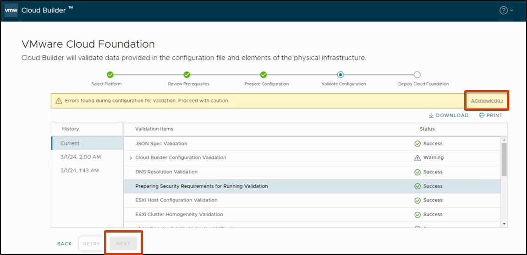Click the download arrow icon
The width and height of the screenshot is (527, 255).
click(431, 115)
